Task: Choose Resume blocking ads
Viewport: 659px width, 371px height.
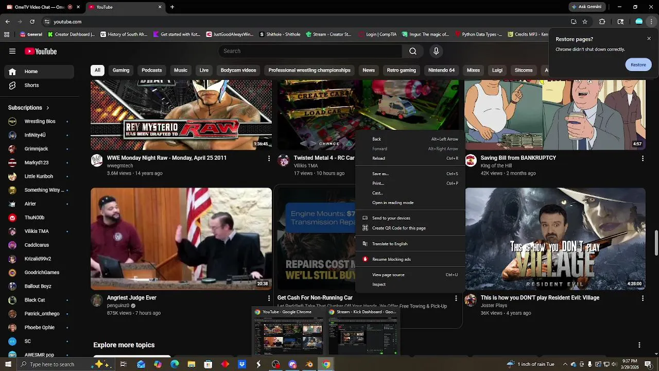Action: [410, 260]
